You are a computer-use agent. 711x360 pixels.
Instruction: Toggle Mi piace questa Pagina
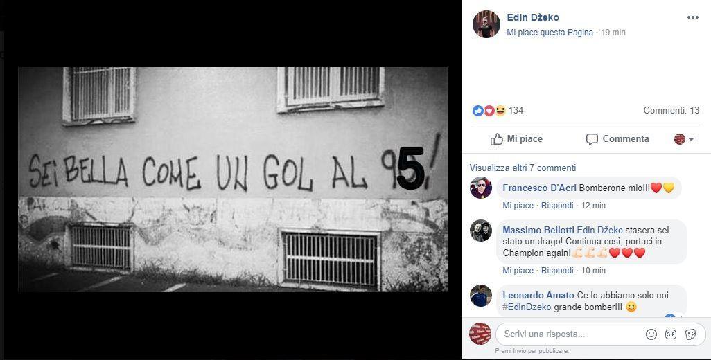550,33
